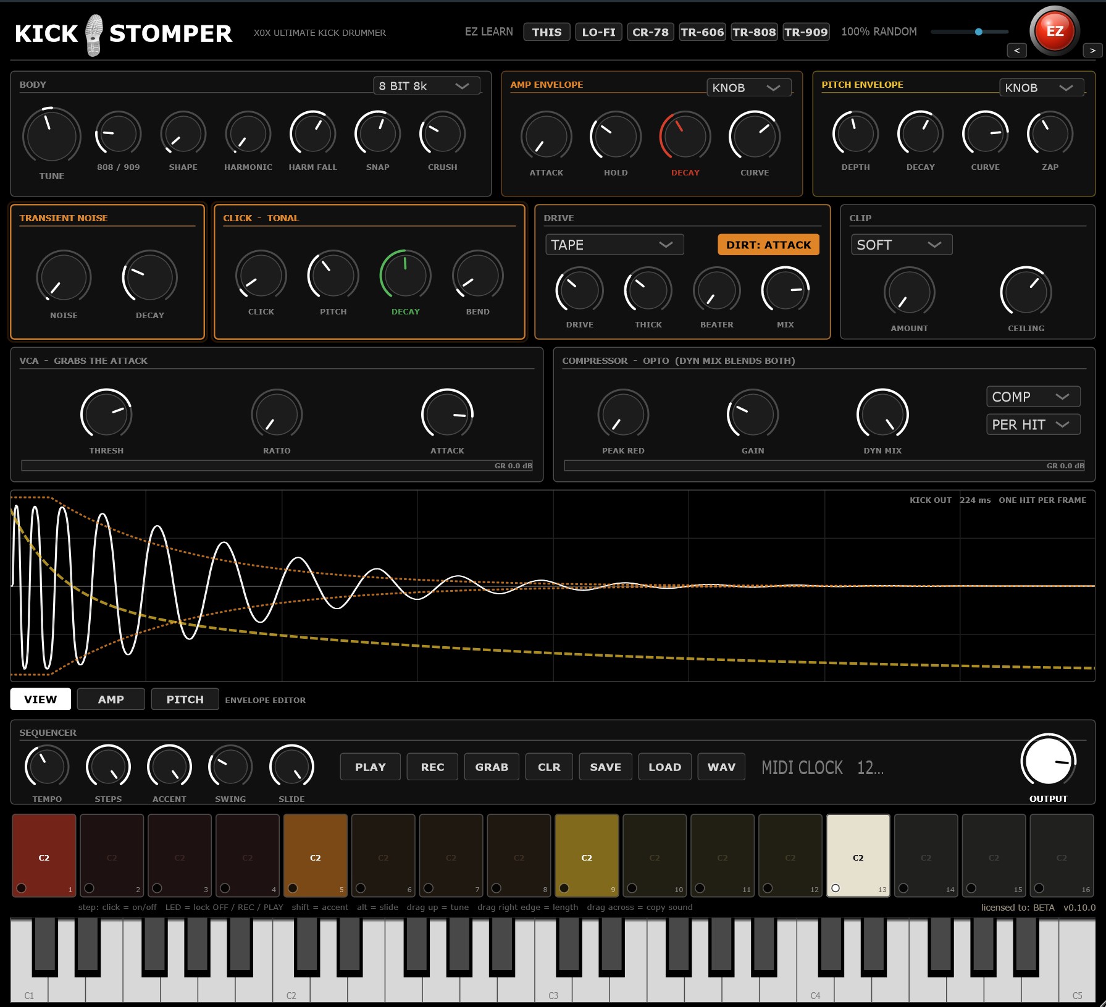Click the GRAB button
The image size is (1106, 1007).
coord(492,767)
